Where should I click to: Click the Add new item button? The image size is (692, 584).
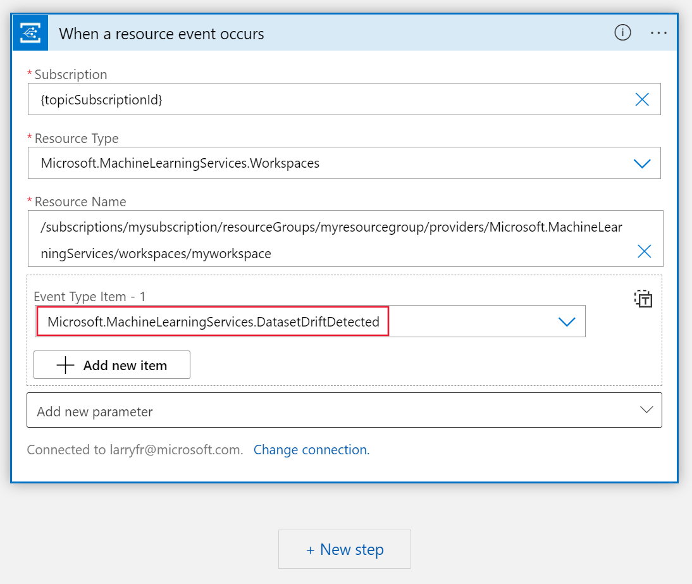pos(112,365)
